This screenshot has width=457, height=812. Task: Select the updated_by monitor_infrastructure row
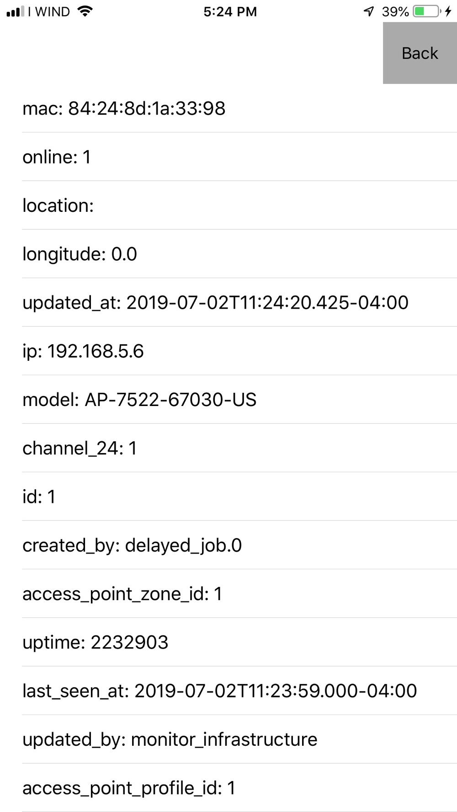(x=239, y=739)
